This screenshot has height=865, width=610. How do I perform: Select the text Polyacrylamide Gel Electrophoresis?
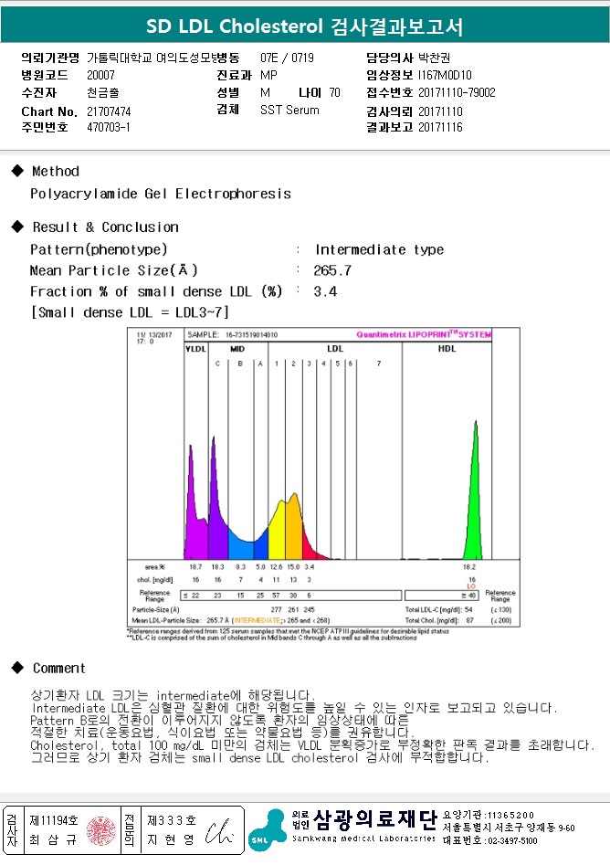pyautogui.click(x=161, y=194)
